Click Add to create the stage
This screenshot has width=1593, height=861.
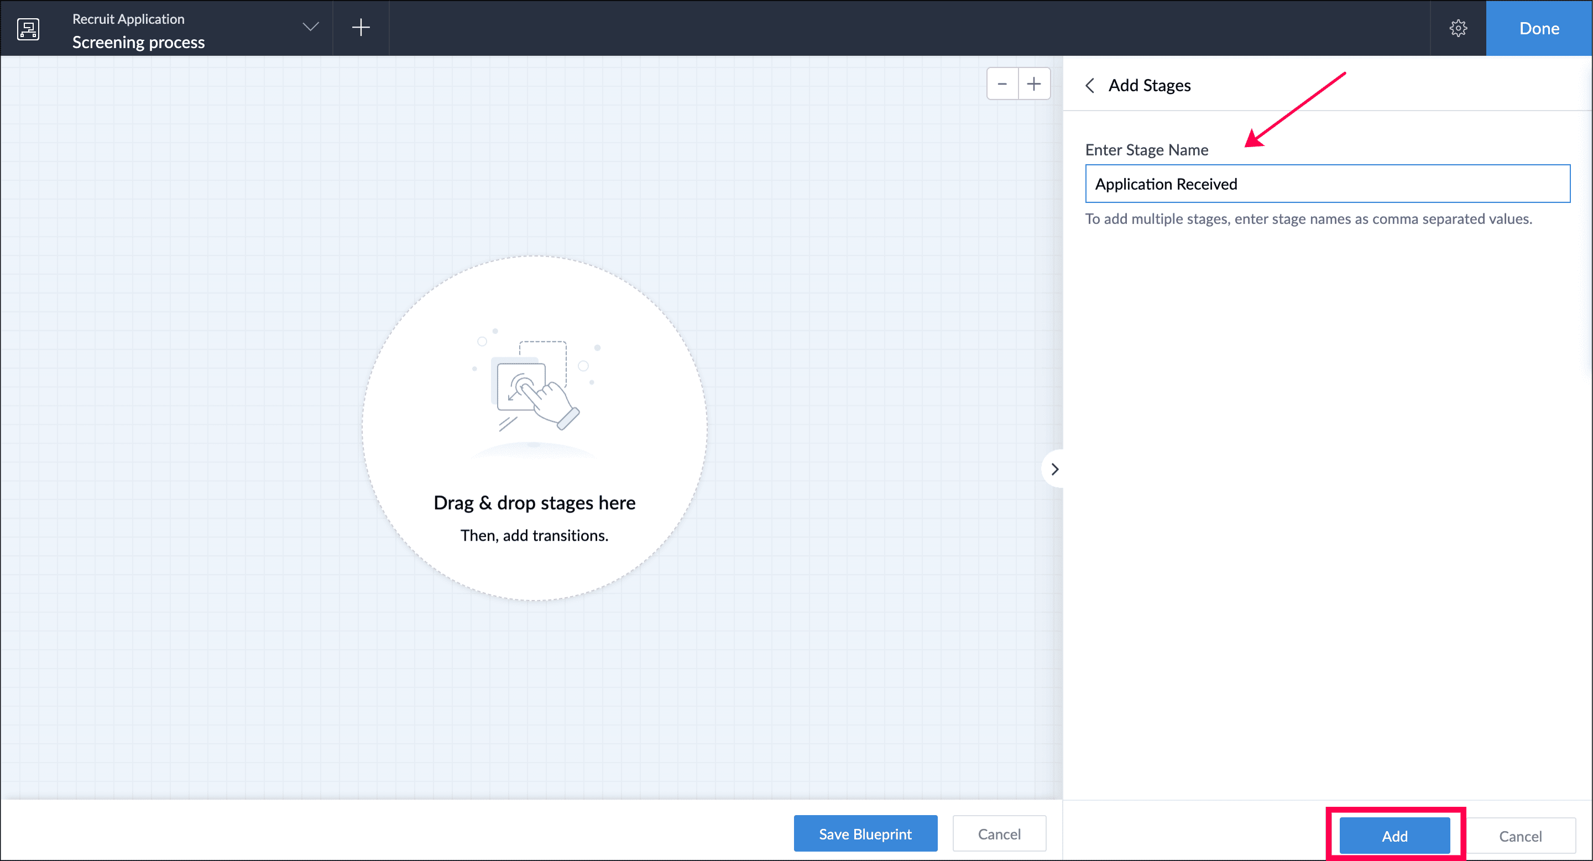pos(1394,836)
